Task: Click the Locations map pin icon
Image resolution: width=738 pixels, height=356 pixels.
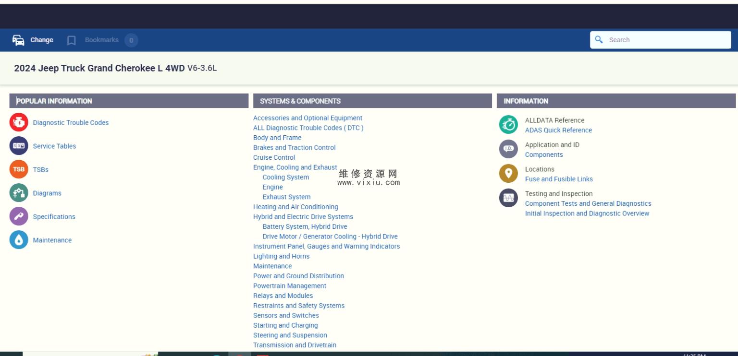Action: tap(508, 174)
